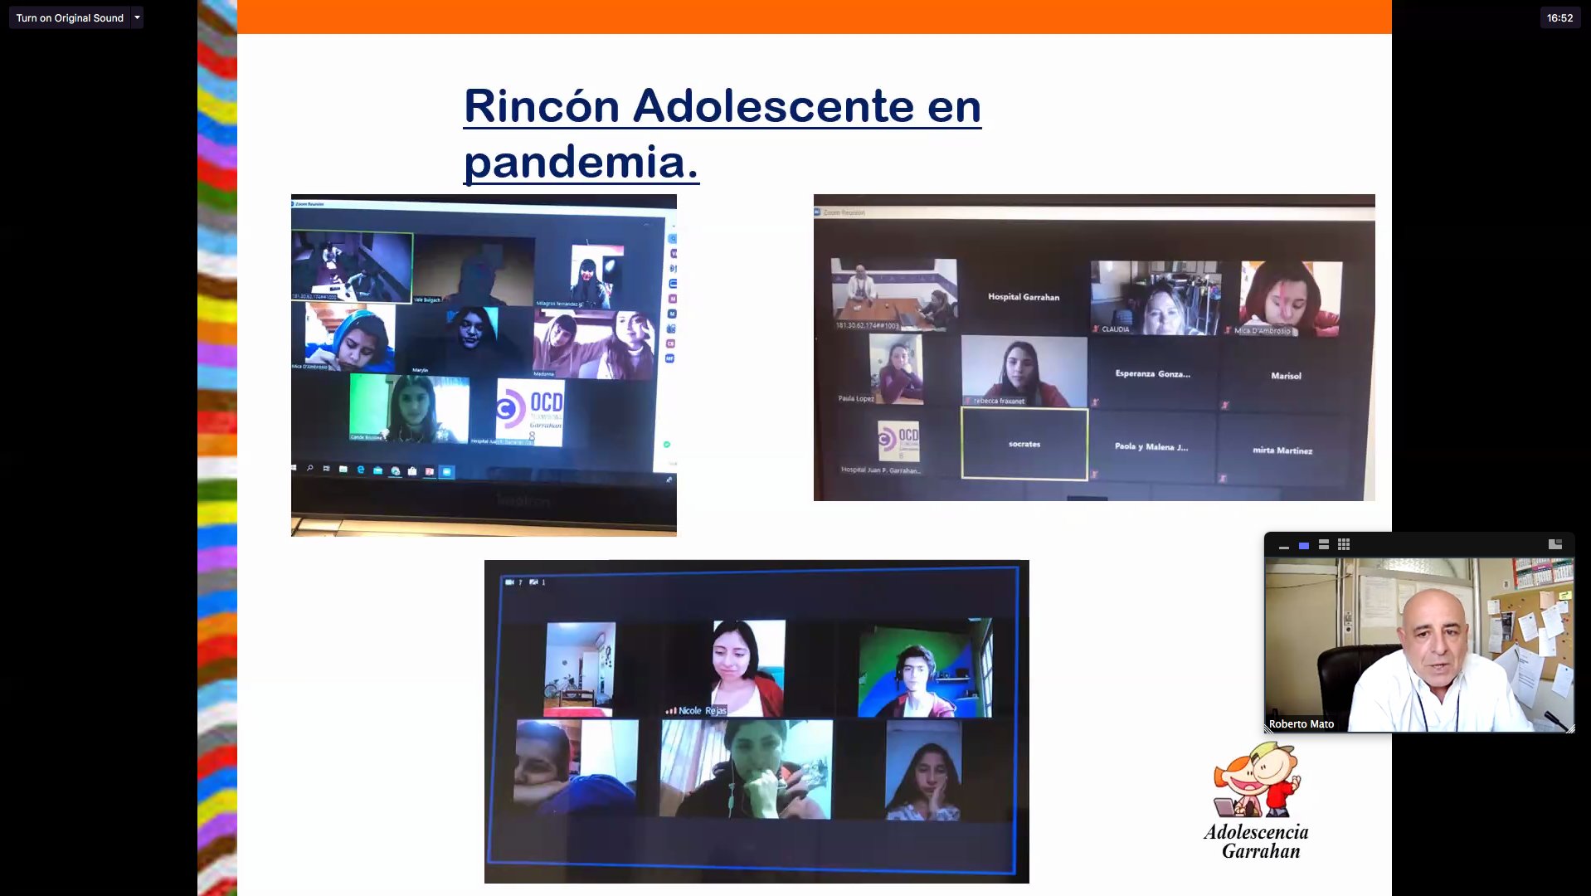Switch video panel to vertical strip view

point(1324,545)
